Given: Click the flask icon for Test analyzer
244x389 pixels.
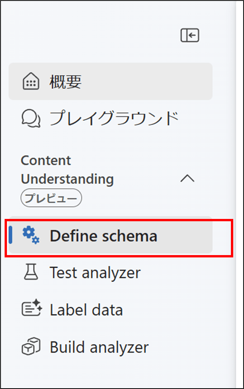Looking at the screenshot, I should click(31, 272).
